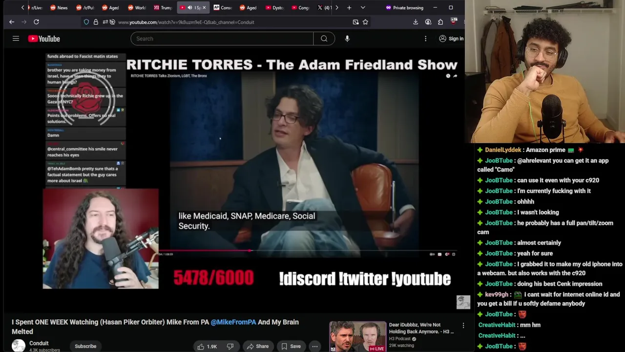625x352 pixels.
Task: Open Conduit channel avatar
Action: 19,346
